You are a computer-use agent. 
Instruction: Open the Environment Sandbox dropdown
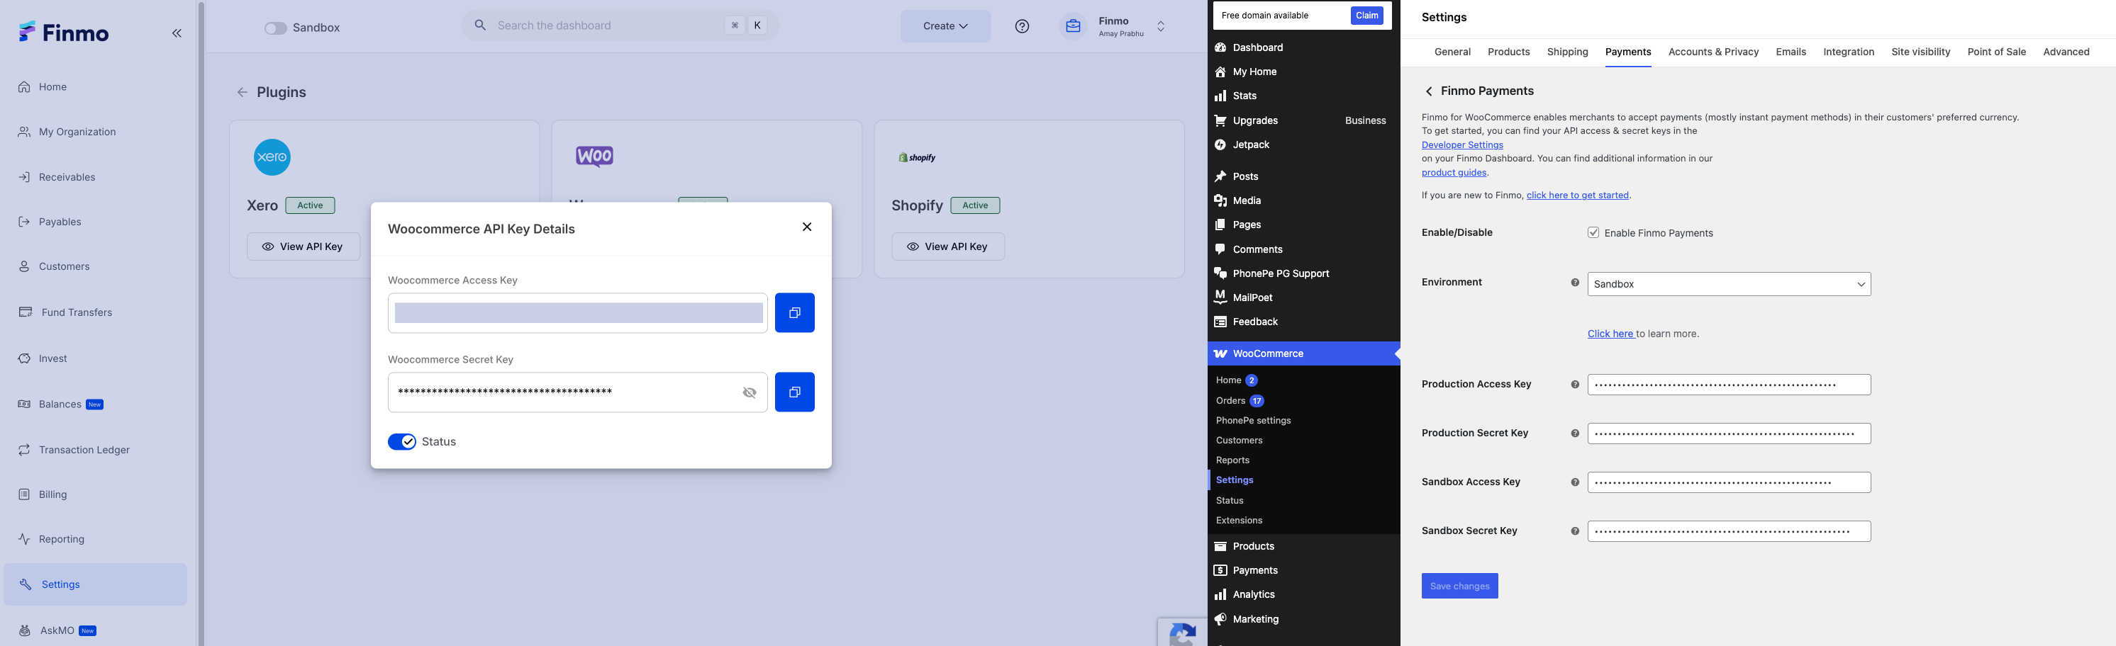[x=1728, y=284]
